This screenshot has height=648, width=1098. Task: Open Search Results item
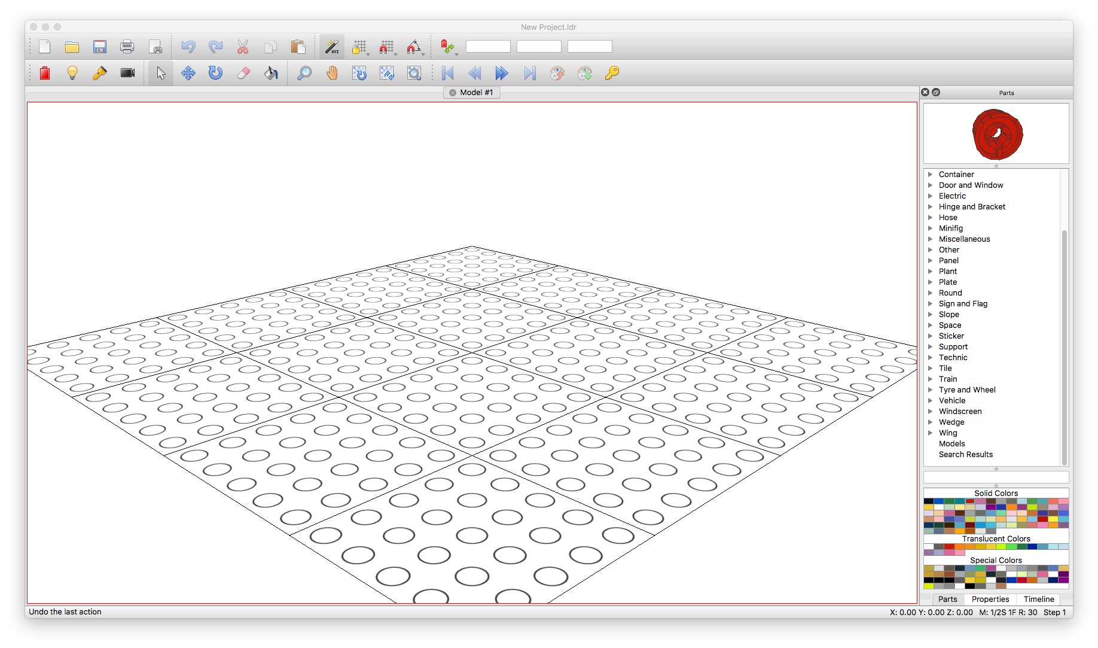pyautogui.click(x=965, y=454)
